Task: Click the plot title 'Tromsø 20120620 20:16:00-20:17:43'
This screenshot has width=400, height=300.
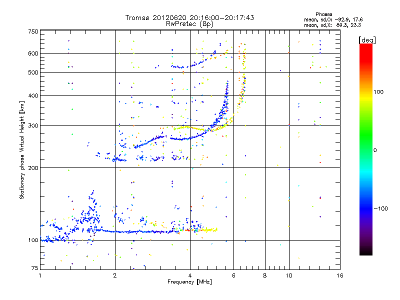Action: click(189, 17)
